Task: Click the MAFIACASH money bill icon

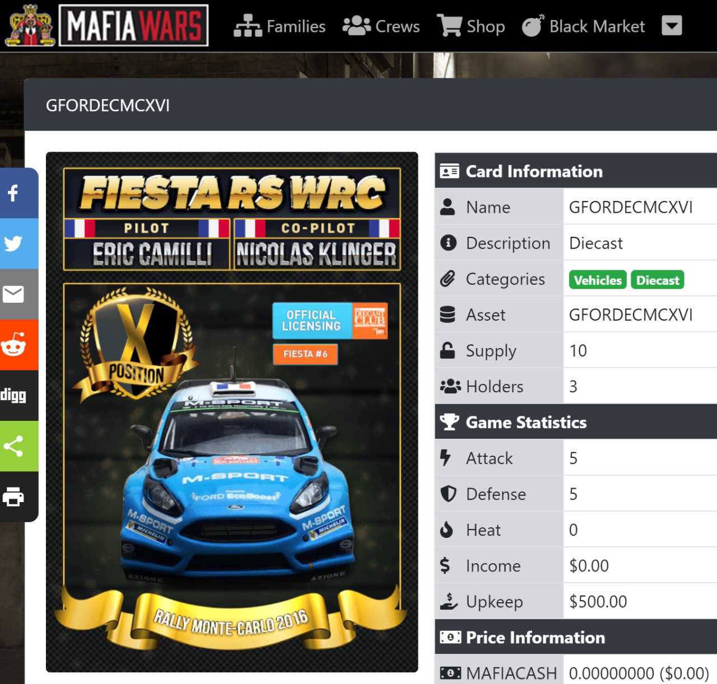Action: 450,673
